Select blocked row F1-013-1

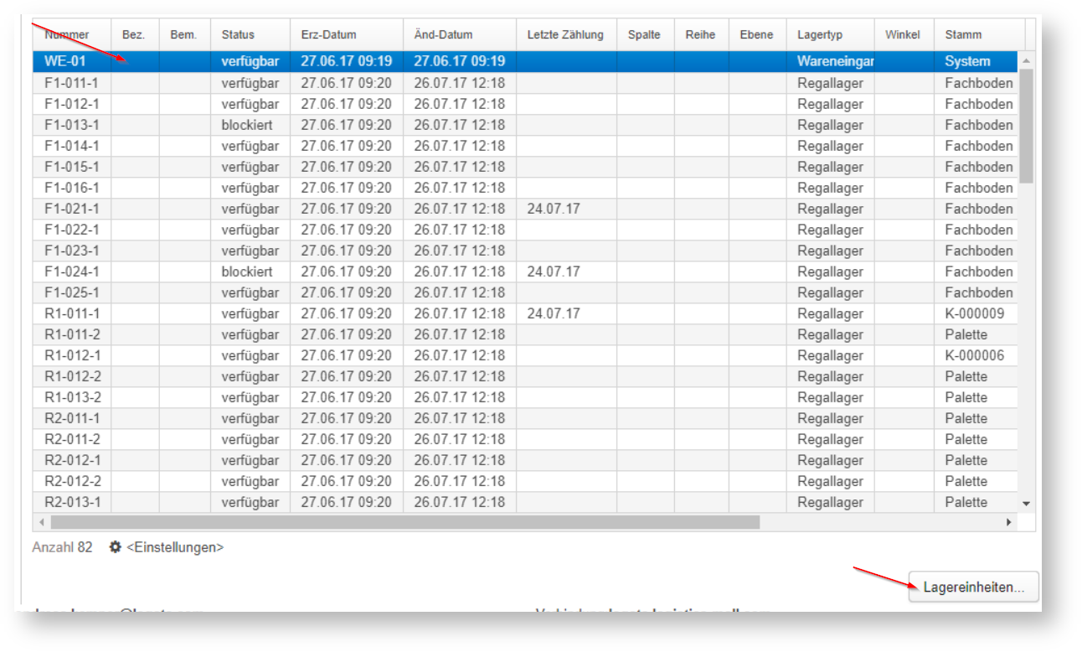click(x=525, y=125)
